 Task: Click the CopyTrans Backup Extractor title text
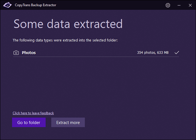pos(36,5)
